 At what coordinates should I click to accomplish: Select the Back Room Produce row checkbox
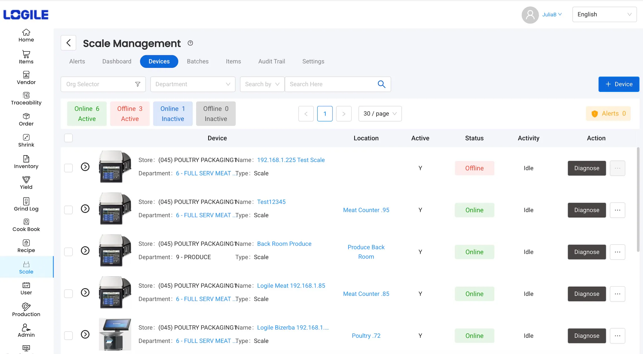tap(68, 252)
